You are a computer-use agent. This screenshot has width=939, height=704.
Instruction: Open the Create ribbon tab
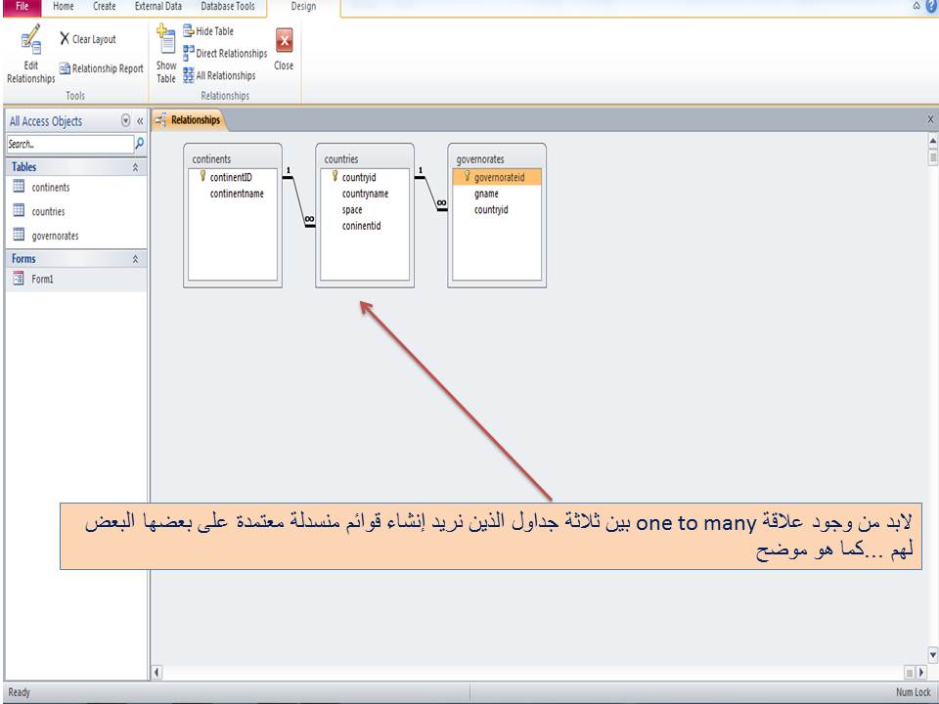103,7
